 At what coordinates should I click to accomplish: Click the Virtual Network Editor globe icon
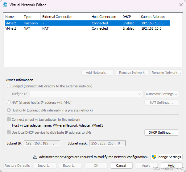[5, 5]
